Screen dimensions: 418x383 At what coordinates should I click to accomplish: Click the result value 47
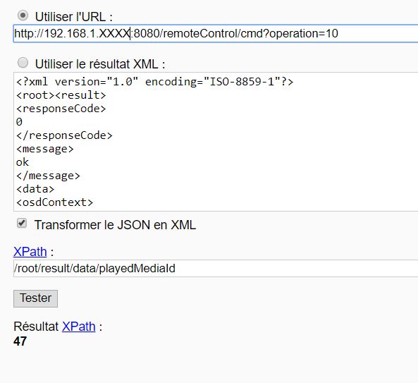pos(20,341)
